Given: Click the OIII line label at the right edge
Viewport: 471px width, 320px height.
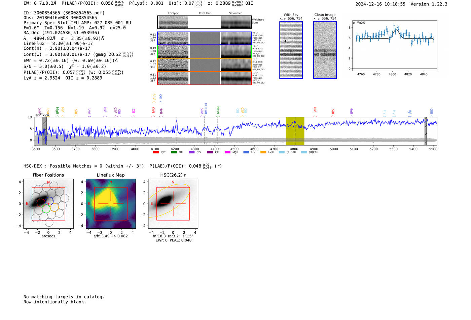Looking at the screenshot, I should 431,111.
